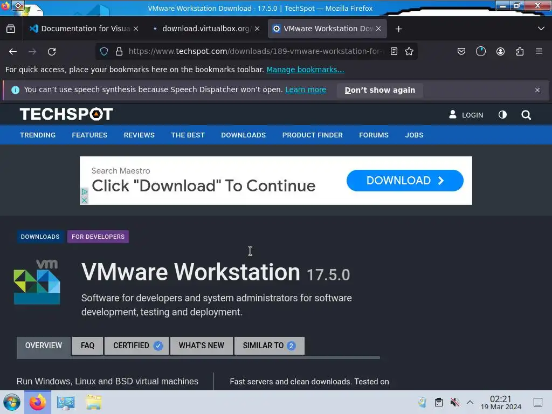Open the TRENDING menu item
The height and width of the screenshot is (414, 552).
38,135
